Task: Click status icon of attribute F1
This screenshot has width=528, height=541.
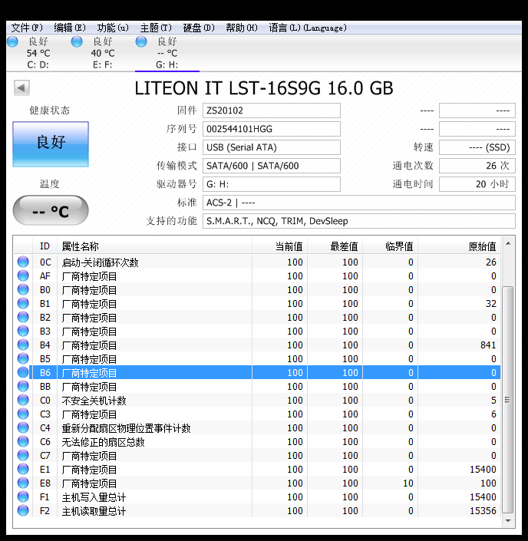Action: [x=23, y=496]
